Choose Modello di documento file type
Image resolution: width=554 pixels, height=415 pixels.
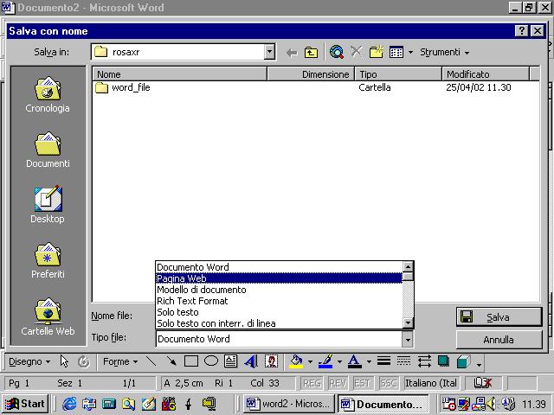pos(279,290)
